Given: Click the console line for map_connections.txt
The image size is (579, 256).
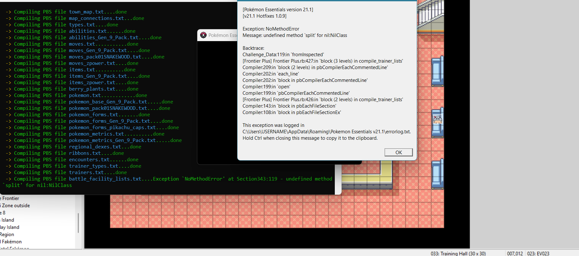Looking at the screenshot, I should point(75,18).
